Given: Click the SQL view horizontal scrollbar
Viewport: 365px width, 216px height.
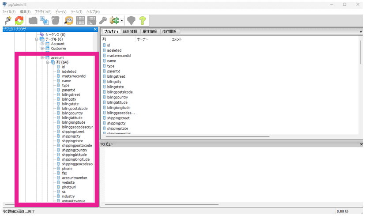Looking at the screenshot, I should click(x=162, y=205).
